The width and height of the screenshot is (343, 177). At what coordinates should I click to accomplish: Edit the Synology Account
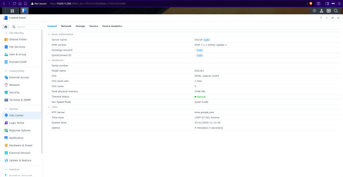point(199,50)
